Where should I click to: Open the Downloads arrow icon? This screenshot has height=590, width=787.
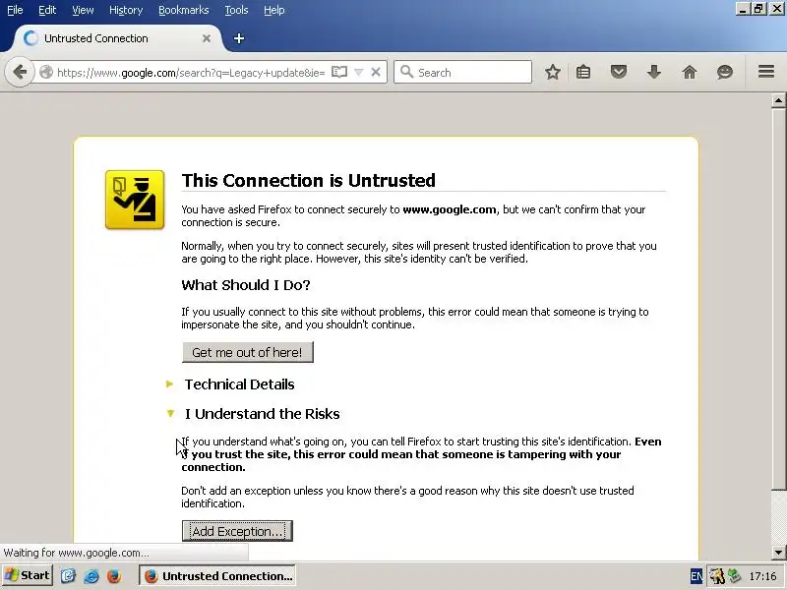point(654,72)
